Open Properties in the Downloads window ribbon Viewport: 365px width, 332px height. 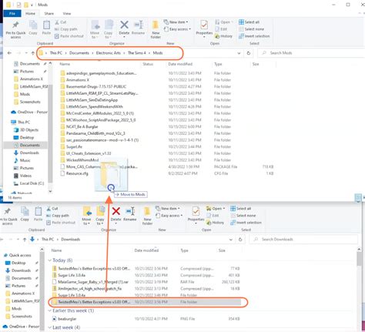196,214
